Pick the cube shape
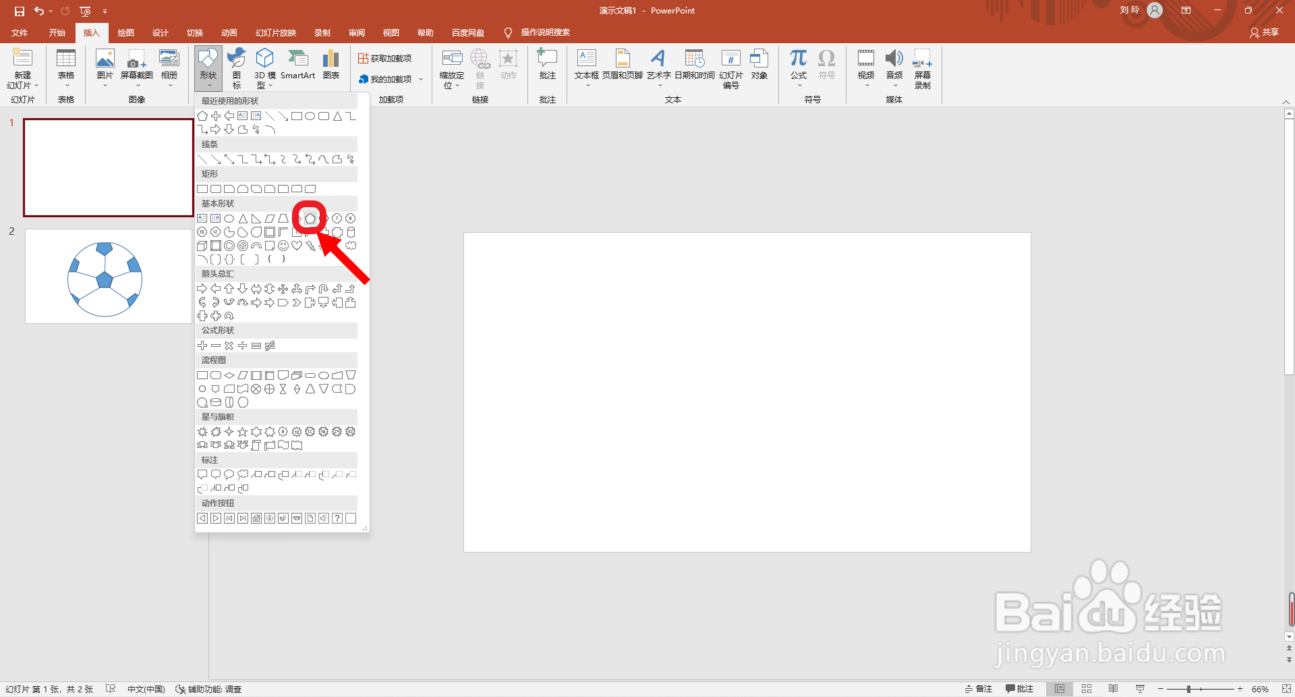The image size is (1295, 697). [x=202, y=246]
